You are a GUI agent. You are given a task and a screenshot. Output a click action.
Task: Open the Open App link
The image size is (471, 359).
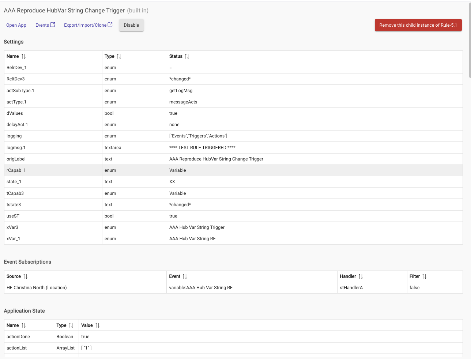pos(16,25)
